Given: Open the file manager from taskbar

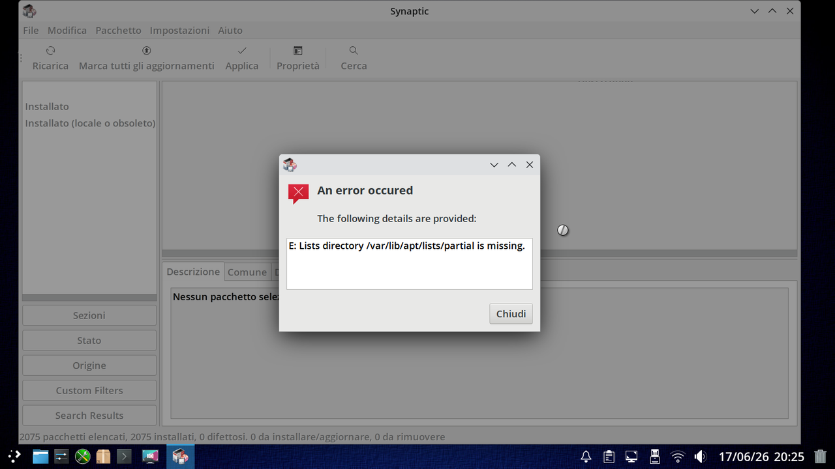Looking at the screenshot, I should (40, 457).
